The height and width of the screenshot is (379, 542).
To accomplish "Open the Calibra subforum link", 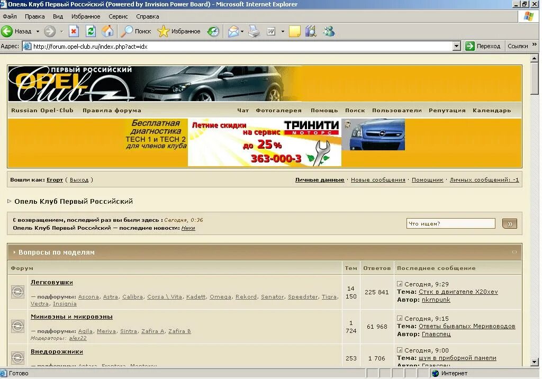I will (132, 297).
